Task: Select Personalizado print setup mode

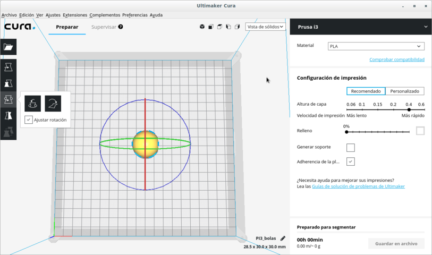Action: (x=405, y=91)
